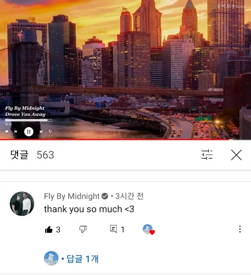Like the Fly By Midnight comment
Viewport: 251px width, 275px height.
(x=49, y=229)
